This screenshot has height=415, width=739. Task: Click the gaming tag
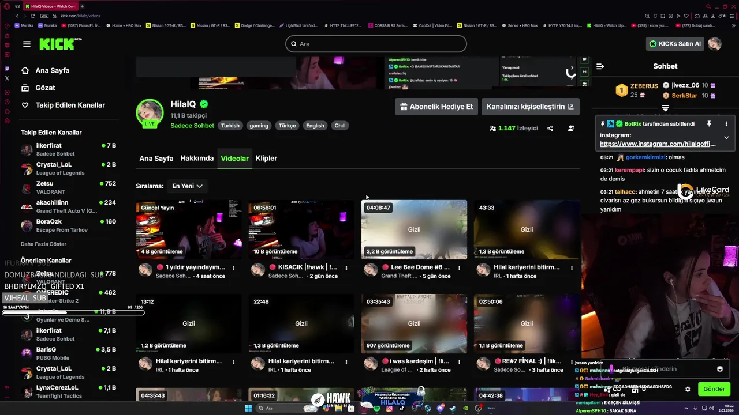[x=259, y=126]
